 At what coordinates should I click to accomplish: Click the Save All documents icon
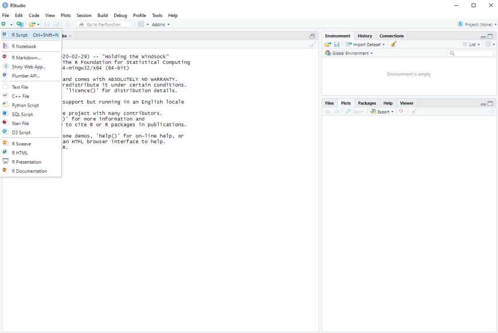56,24
